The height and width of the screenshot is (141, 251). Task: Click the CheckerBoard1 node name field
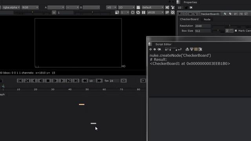(210, 14)
